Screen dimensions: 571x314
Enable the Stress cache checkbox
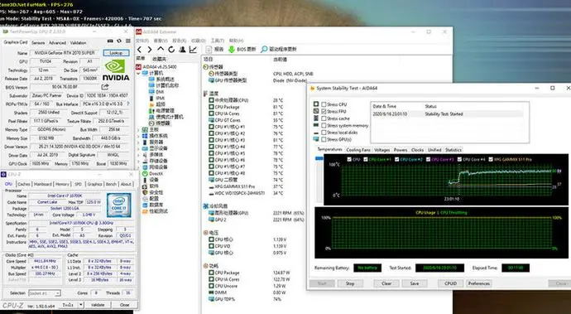pos(324,118)
